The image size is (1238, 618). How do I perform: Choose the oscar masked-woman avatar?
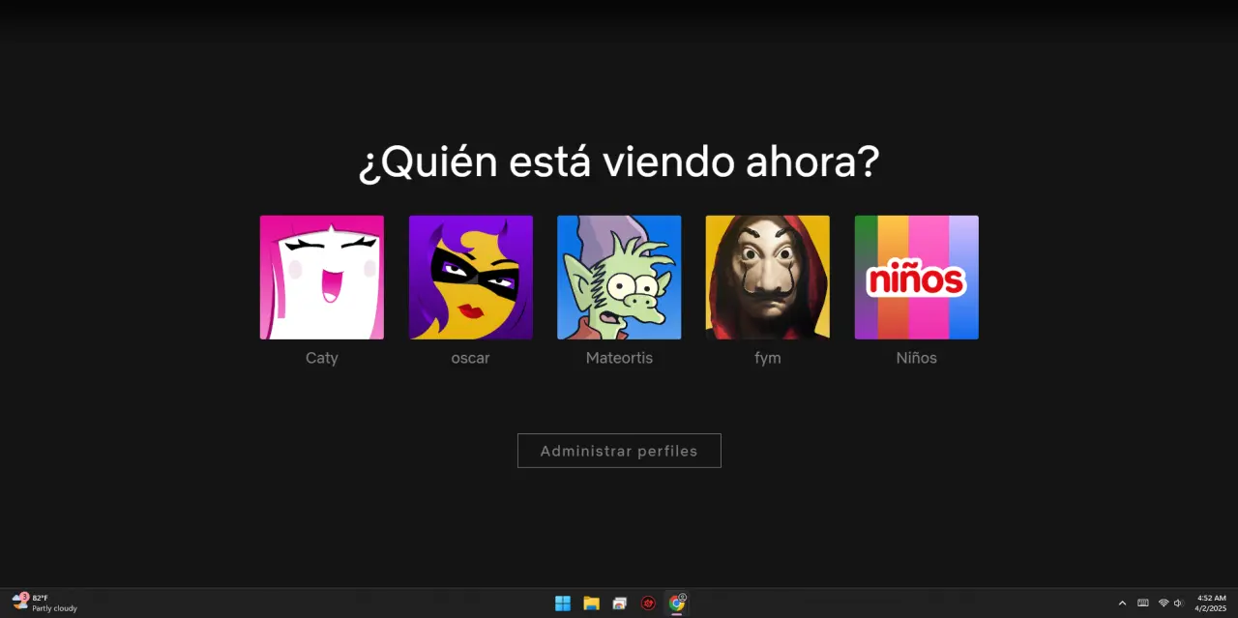pos(471,278)
